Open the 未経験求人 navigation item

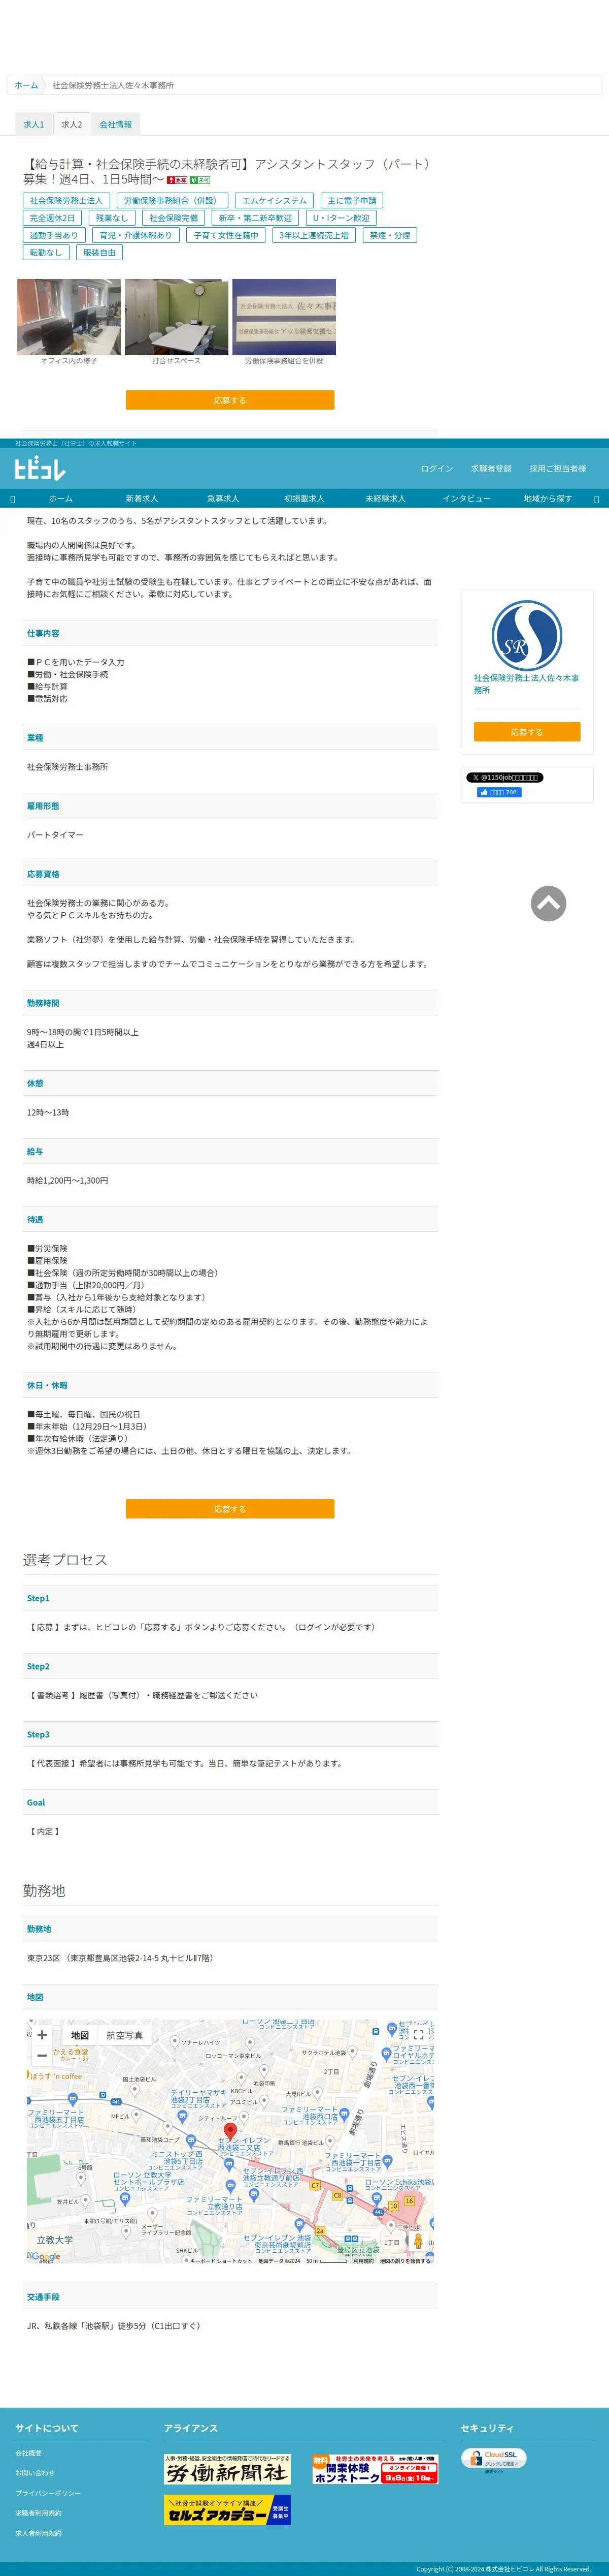385,499
